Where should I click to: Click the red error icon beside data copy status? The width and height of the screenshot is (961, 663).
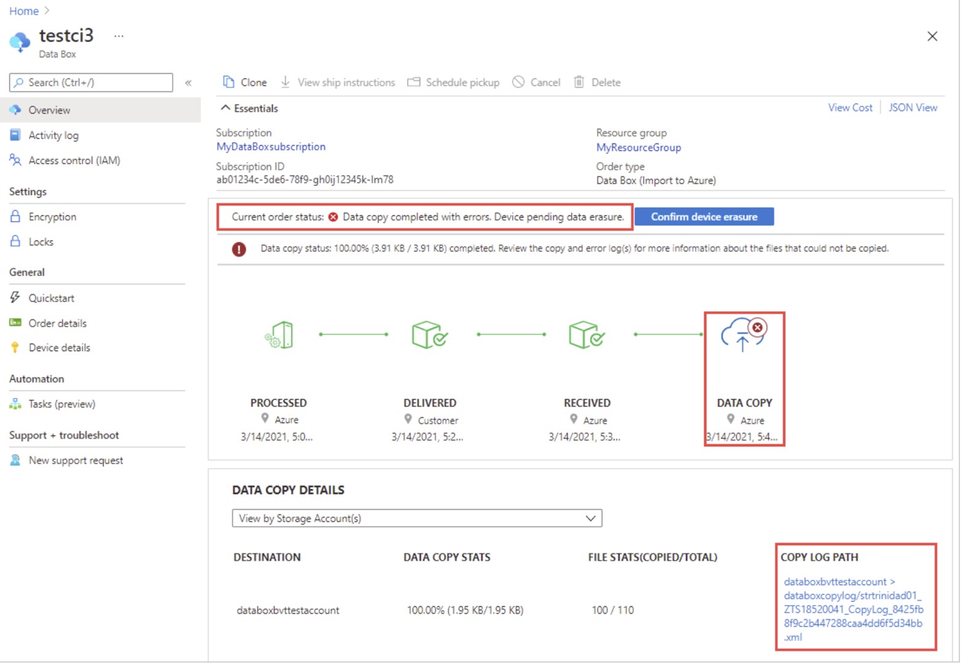pos(239,249)
